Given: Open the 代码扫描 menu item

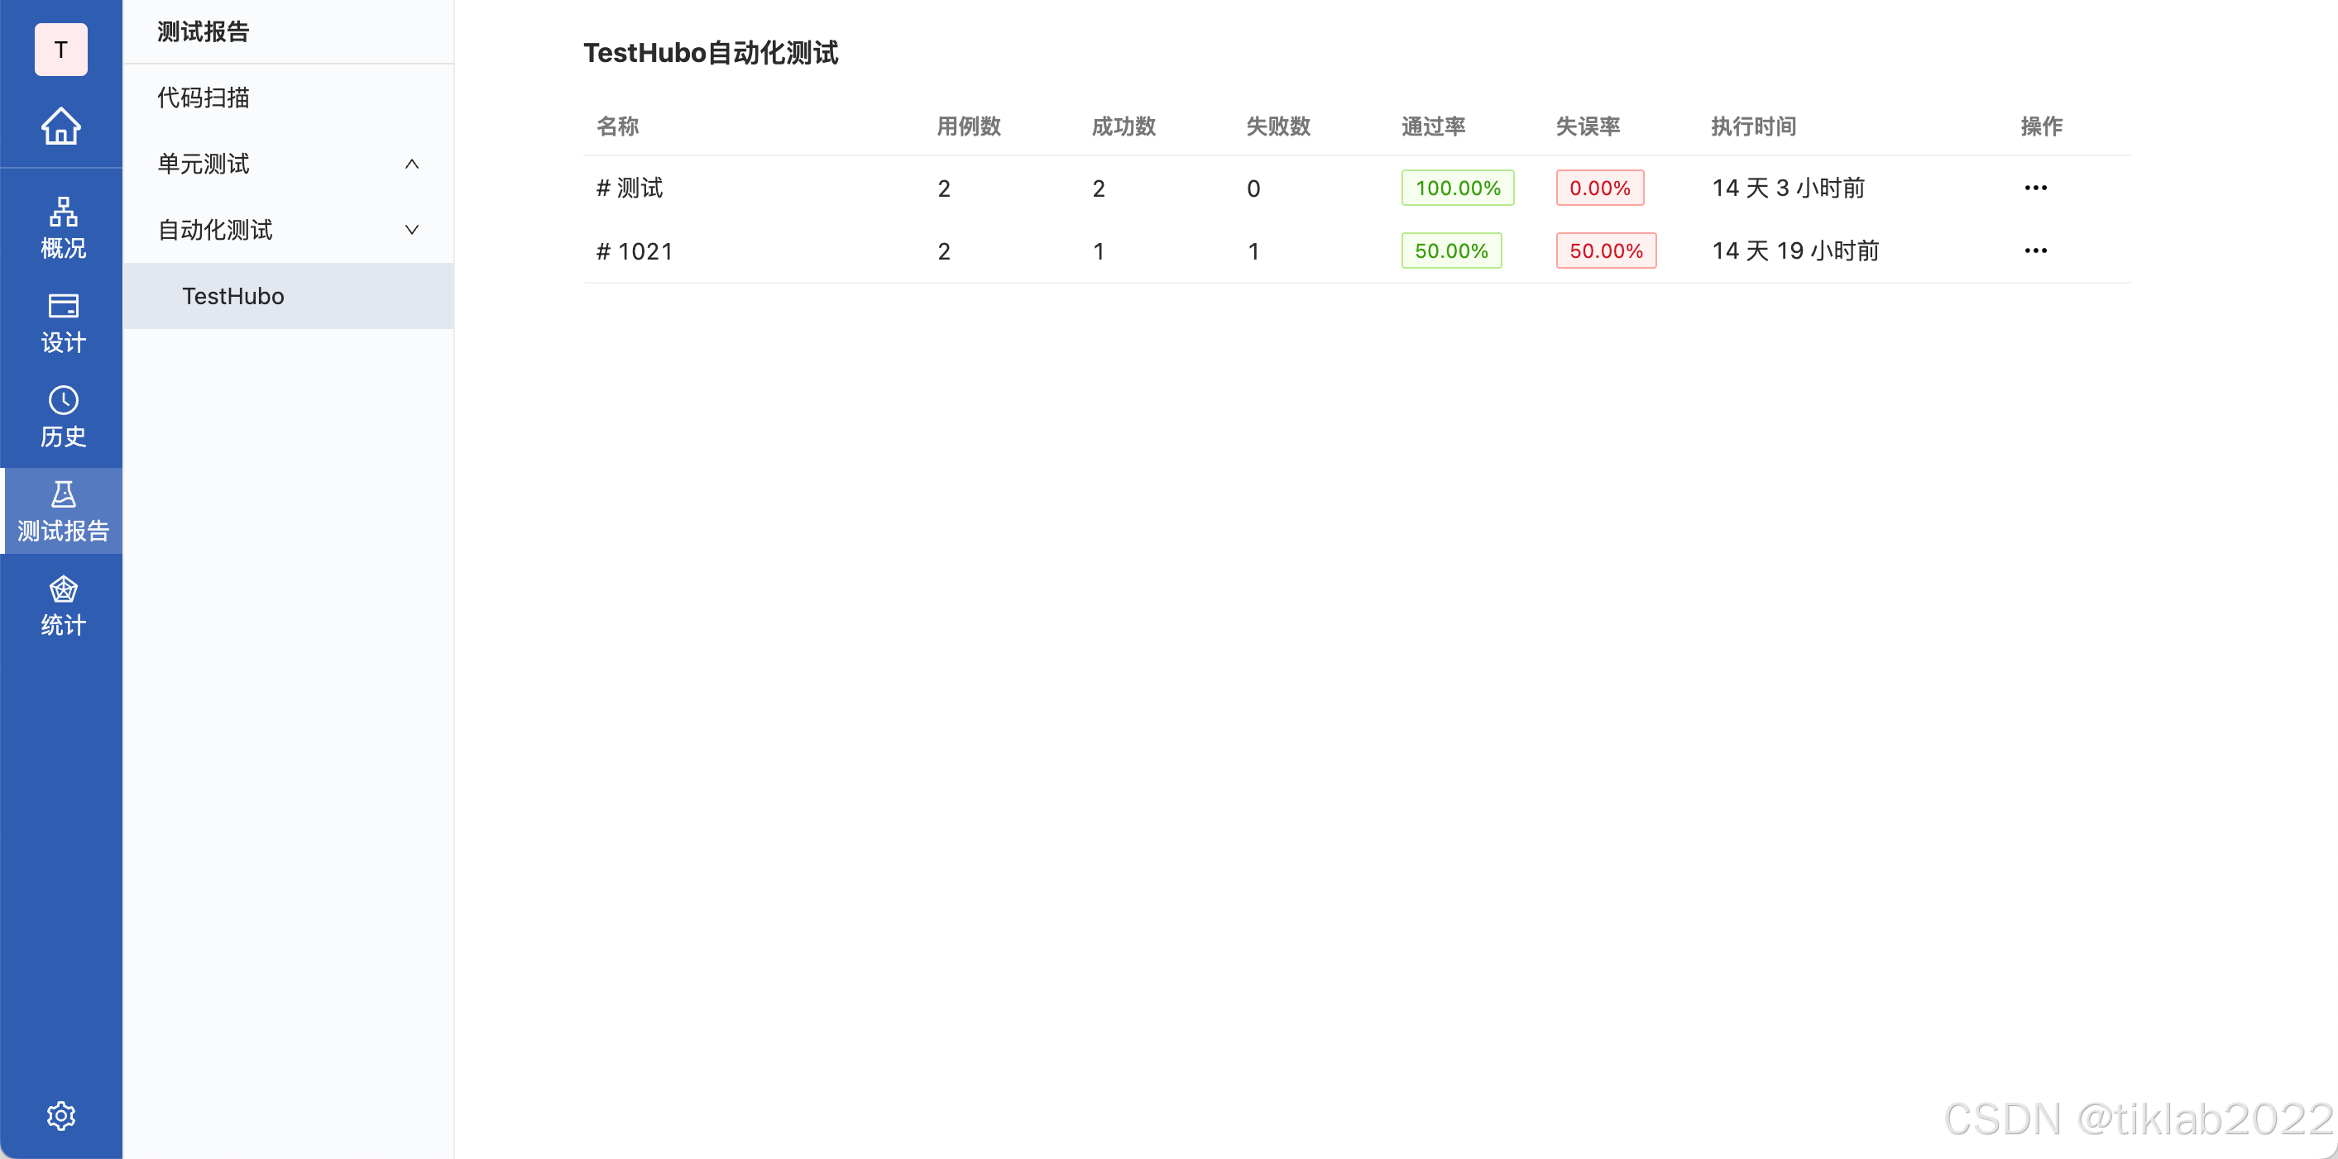Looking at the screenshot, I should pos(289,98).
